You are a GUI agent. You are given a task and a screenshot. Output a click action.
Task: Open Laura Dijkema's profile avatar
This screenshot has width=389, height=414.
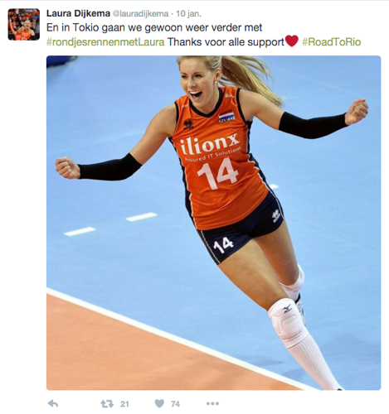pos(24,24)
